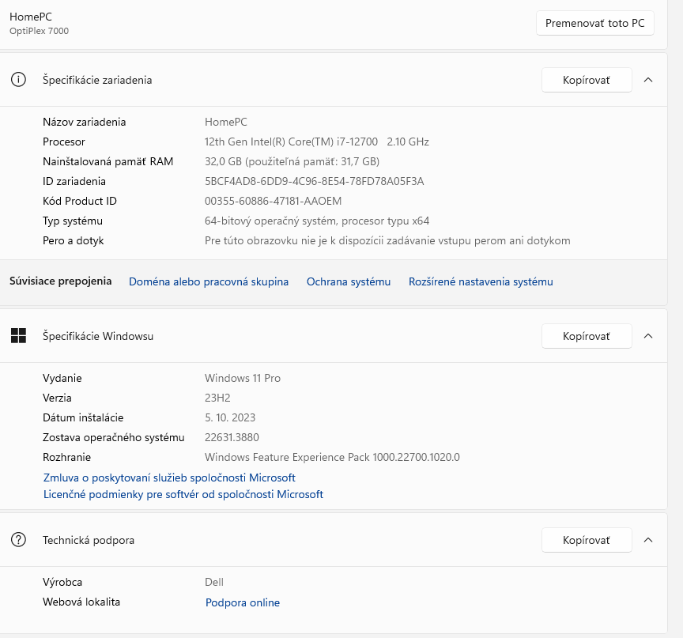The height and width of the screenshot is (638, 683).
Task: Click the device ID 5BCF4AD8-6DD9 value
Action: (314, 181)
